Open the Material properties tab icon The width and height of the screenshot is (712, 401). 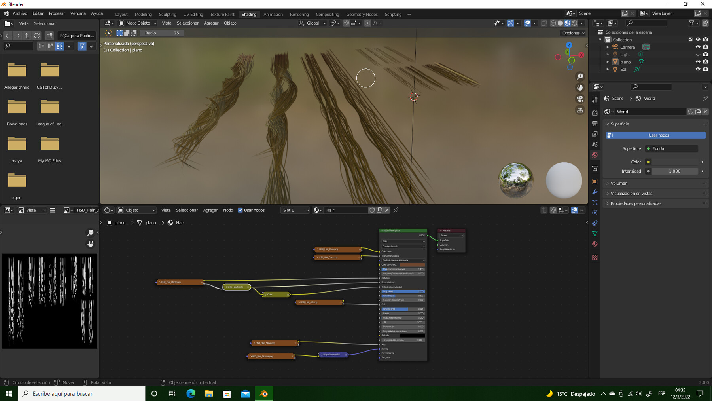(595, 244)
